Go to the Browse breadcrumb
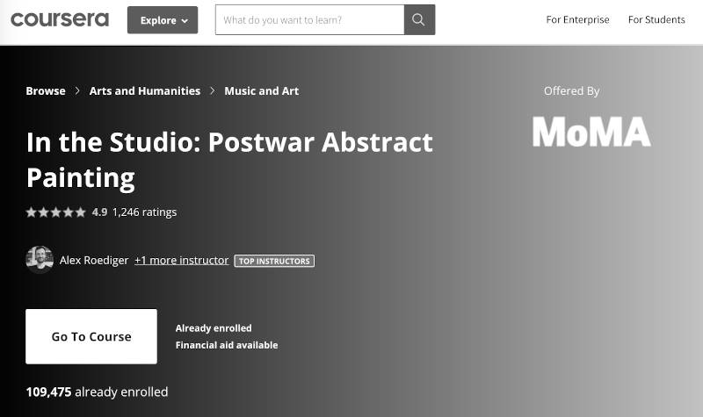 (46, 91)
